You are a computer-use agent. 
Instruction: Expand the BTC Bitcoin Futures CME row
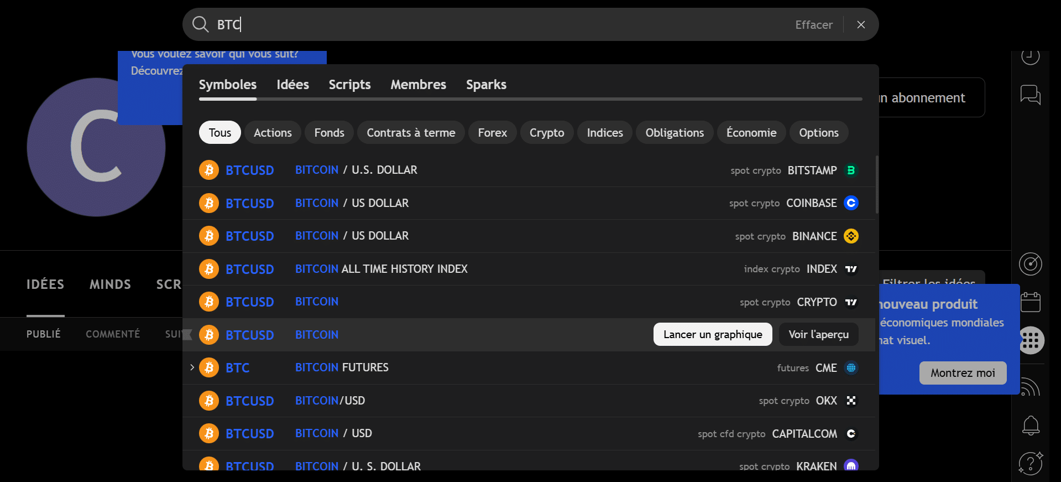click(x=192, y=367)
